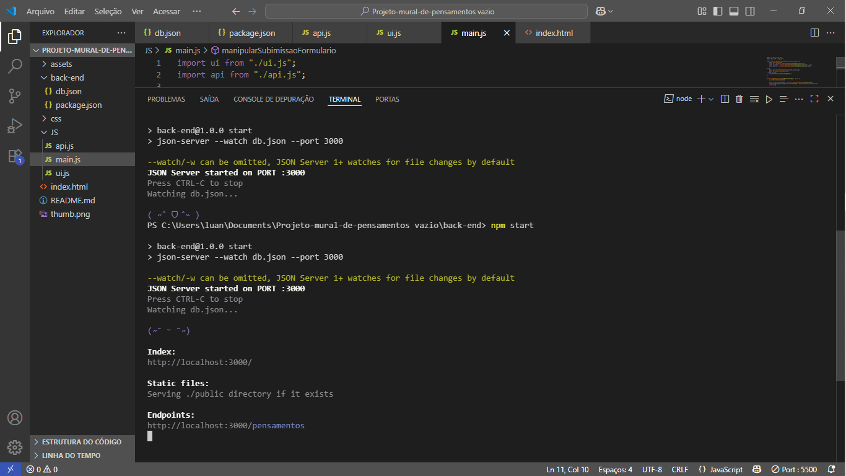Open the Run and Debug view

point(15,126)
